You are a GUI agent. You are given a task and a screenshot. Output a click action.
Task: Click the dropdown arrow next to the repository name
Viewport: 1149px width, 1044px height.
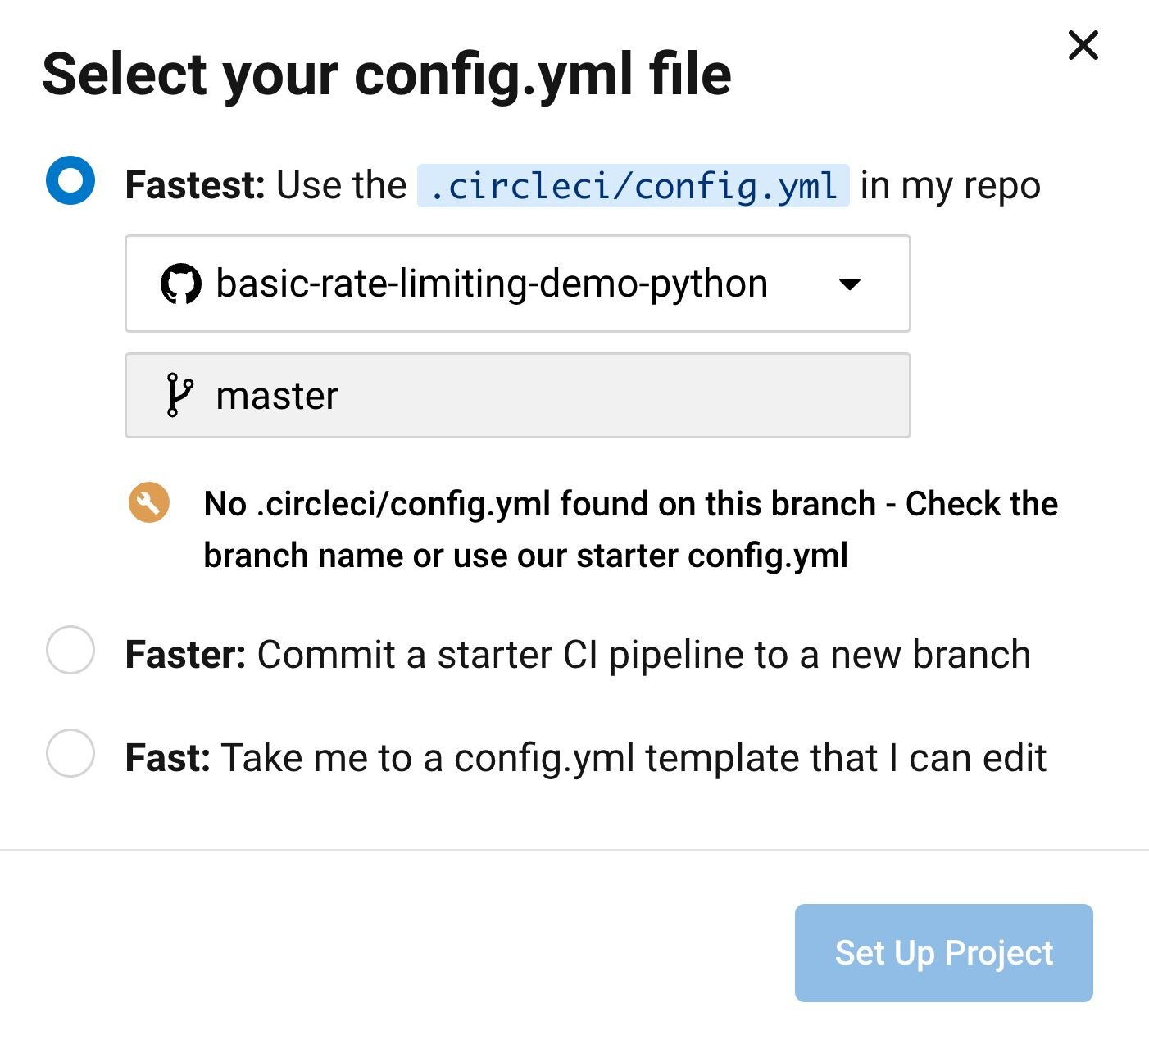point(851,284)
